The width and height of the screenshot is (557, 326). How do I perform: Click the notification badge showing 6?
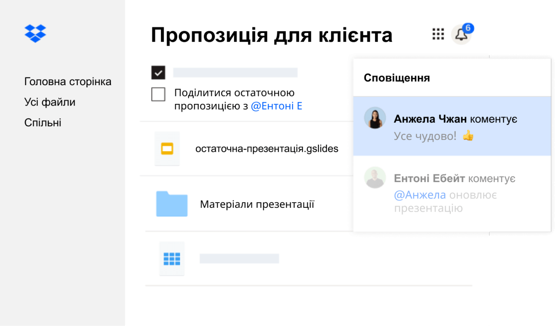tap(469, 27)
